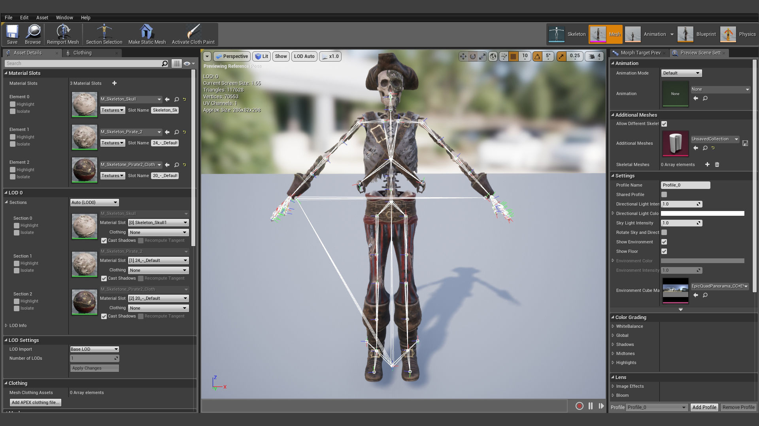Expand the WhiteBalance color grading group
This screenshot has height=426, width=759.
(613, 326)
